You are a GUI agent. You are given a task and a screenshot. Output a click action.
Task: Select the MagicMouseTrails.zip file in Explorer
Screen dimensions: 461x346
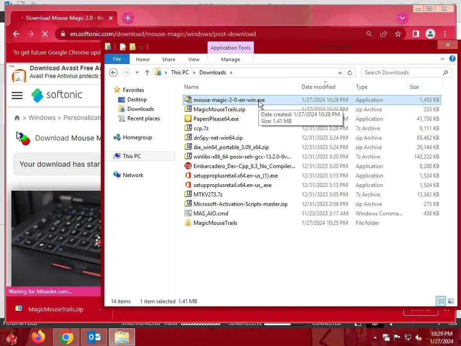219,109
